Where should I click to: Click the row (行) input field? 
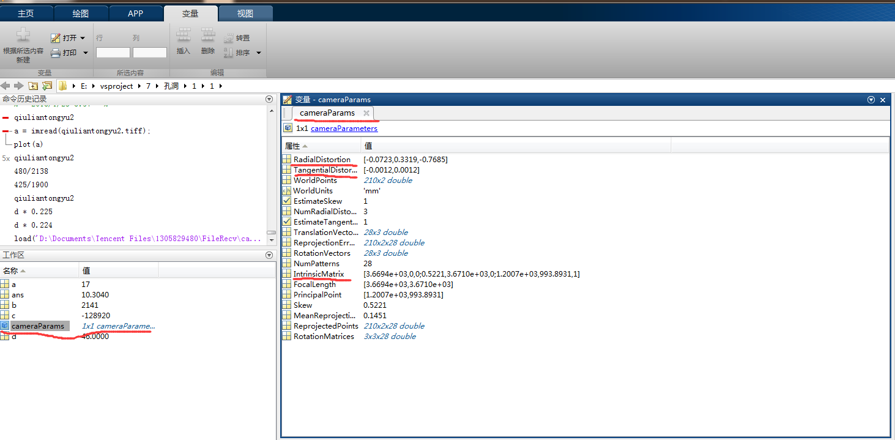tap(113, 53)
